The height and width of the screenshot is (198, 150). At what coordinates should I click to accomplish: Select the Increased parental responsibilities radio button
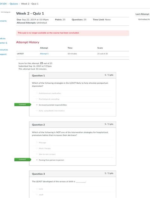tap(37, 105)
